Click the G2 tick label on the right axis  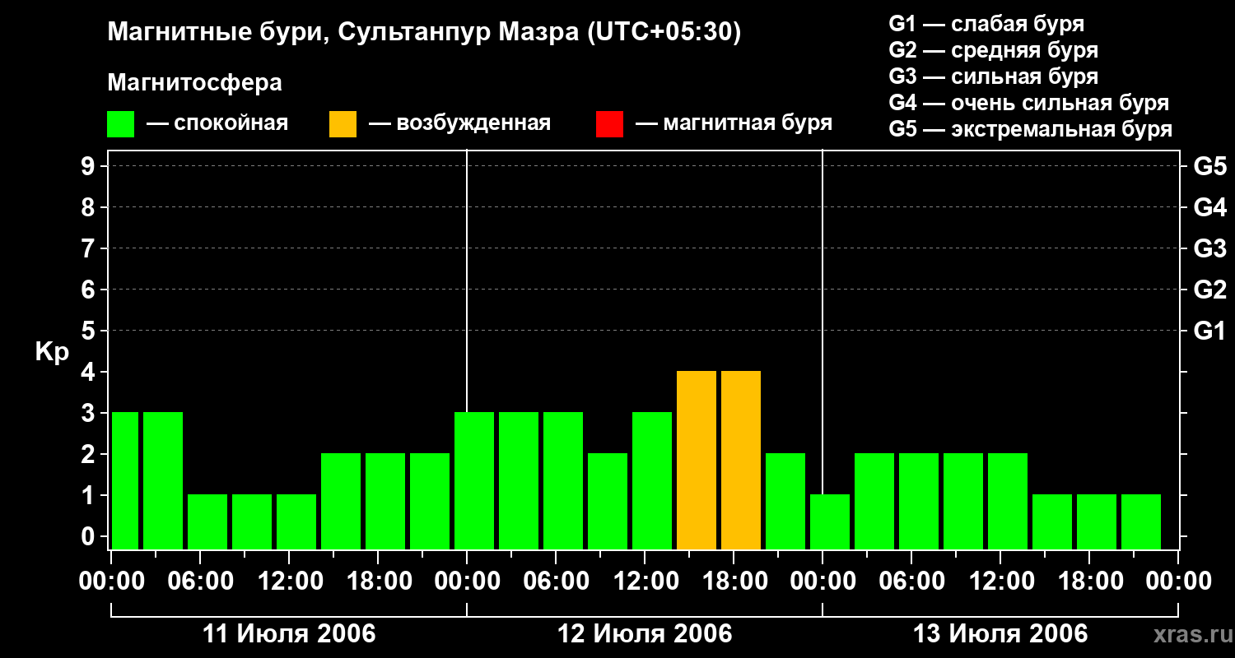click(1209, 290)
